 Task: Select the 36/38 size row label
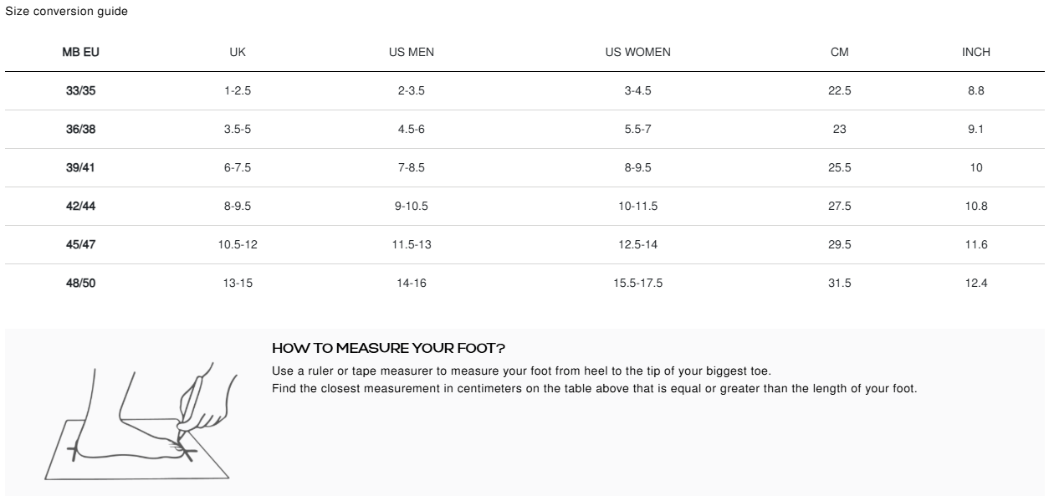point(81,129)
